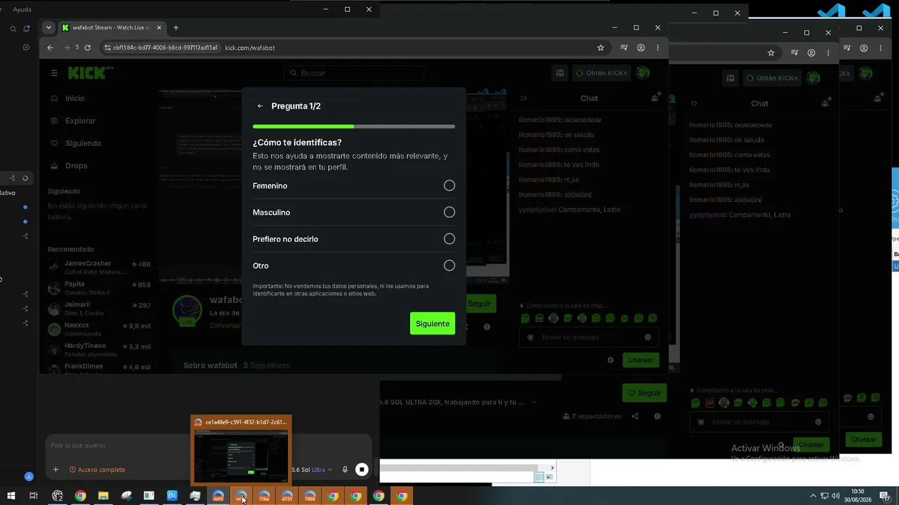
Task: Click Chatear button in the middle background window
Action: click(811, 445)
